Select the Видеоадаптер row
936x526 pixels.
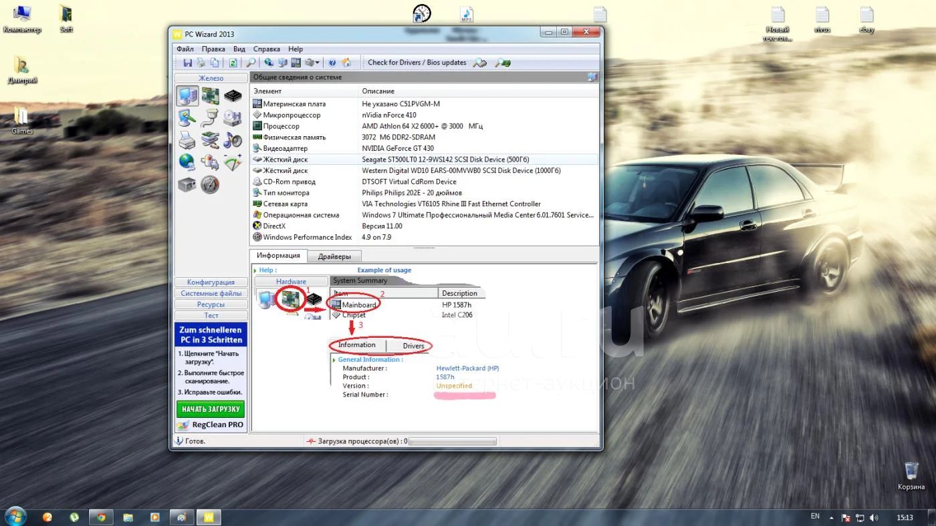click(x=425, y=148)
